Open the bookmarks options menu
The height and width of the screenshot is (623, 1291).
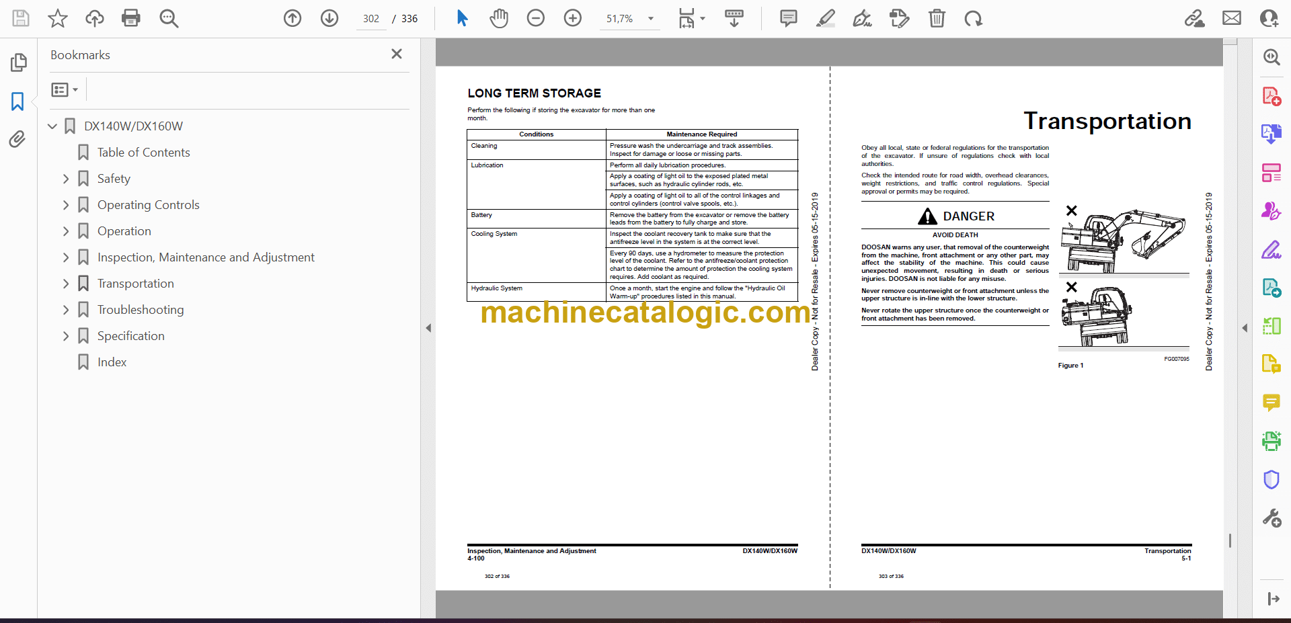(65, 89)
